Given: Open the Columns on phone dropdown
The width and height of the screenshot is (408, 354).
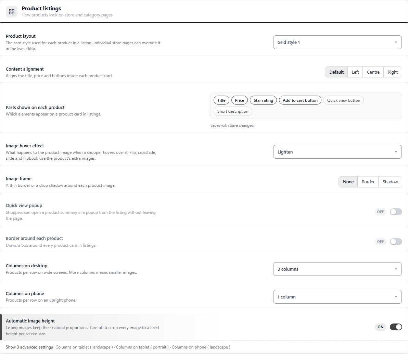Looking at the screenshot, I should [x=337, y=297].
